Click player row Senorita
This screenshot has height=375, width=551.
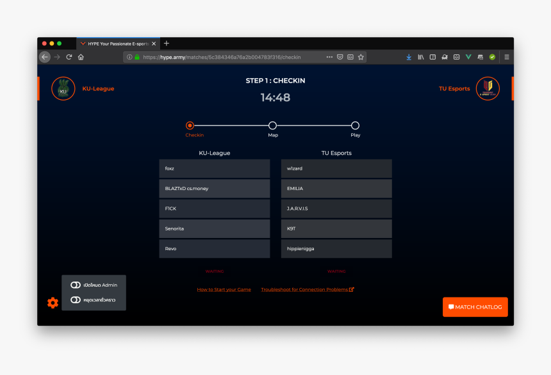pos(215,228)
